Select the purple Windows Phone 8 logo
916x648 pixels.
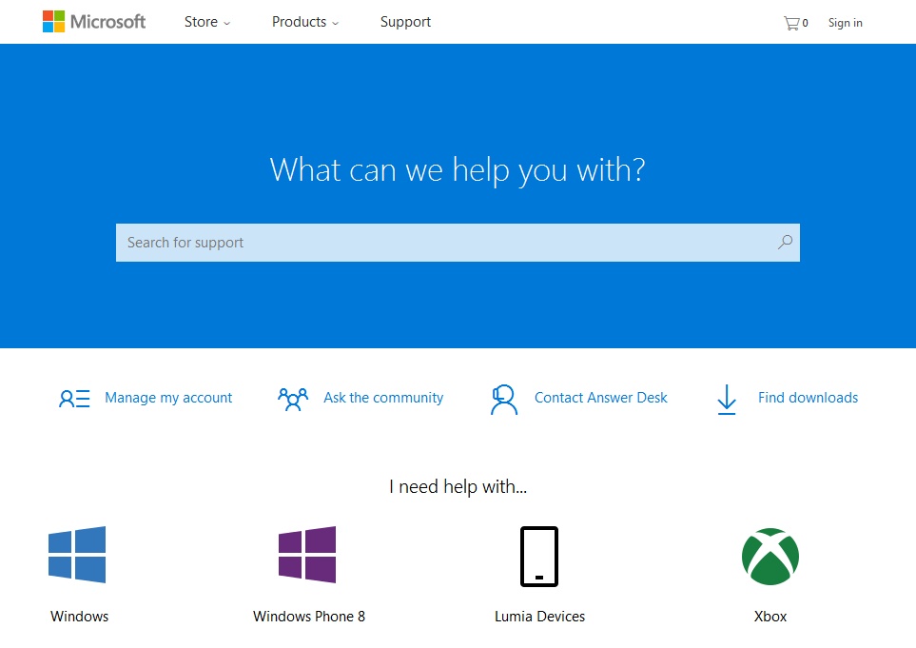(307, 555)
